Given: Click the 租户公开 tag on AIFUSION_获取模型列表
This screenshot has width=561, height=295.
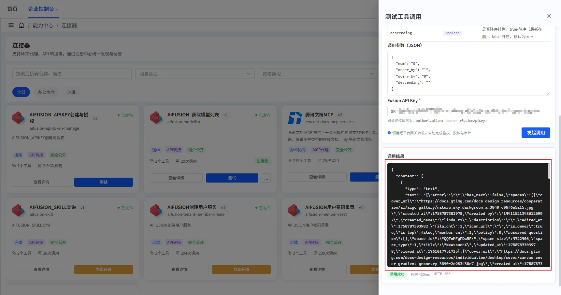Looking at the screenshot, I should tap(196, 150).
